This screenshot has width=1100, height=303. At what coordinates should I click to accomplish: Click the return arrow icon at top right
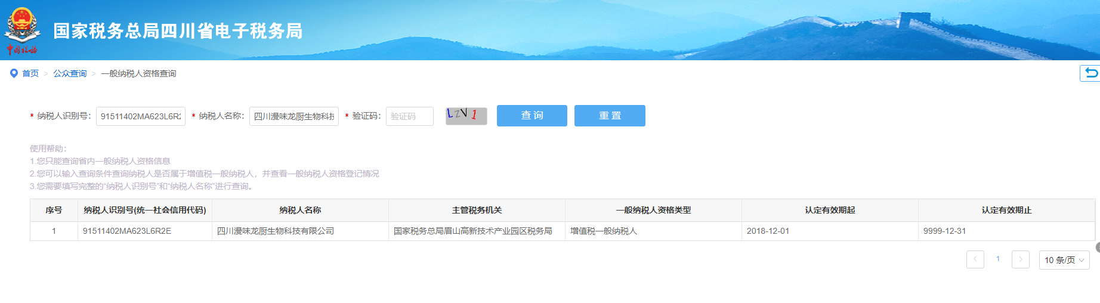(1090, 73)
